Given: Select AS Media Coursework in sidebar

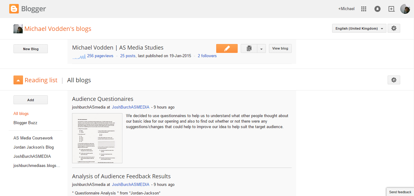Looking at the screenshot, I should (x=33, y=138).
